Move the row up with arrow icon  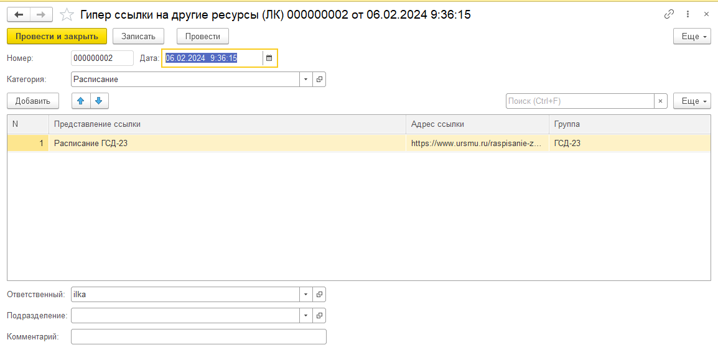(81, 101)
